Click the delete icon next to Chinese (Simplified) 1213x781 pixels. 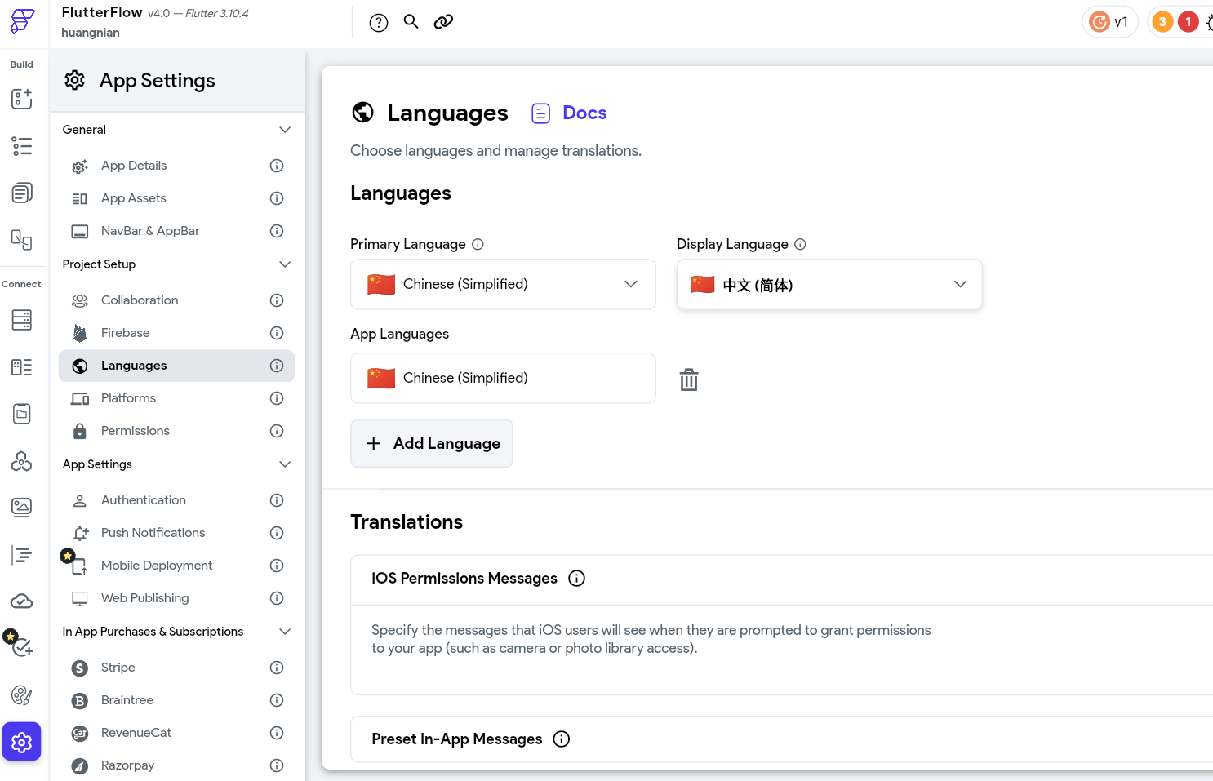pyautogui.click(x=688, y=379)
